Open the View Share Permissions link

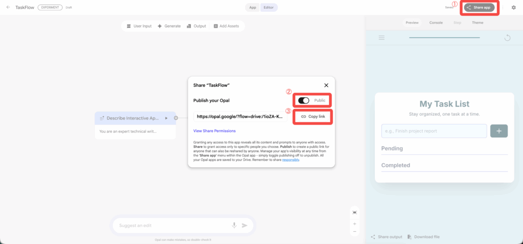215,131
